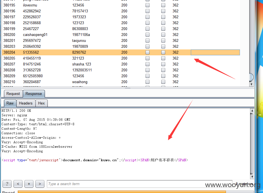The image size is (263, 193).
Task: Select row with password shasha.123
Action: tap(81, 64)
